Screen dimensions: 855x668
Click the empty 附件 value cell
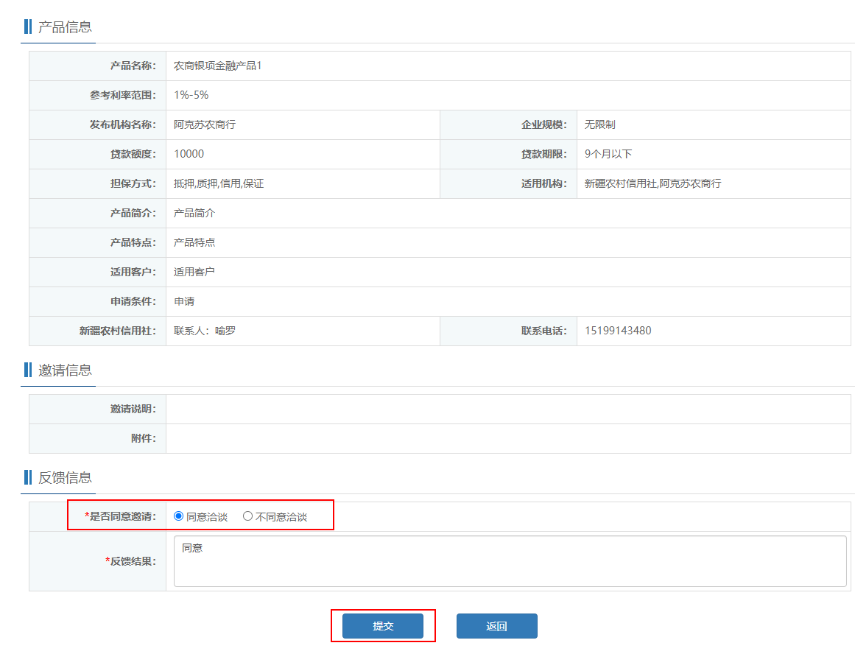[x=508, y=438]
